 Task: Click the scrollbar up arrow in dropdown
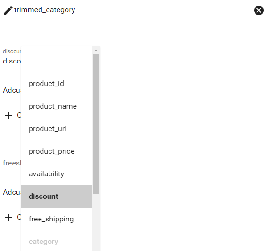click(x=96, y=50)
